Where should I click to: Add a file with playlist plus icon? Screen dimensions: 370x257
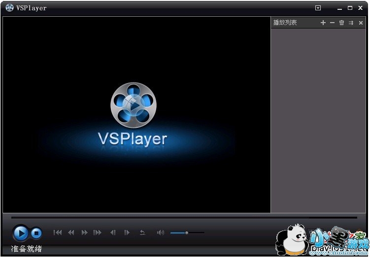click(323, 23)
